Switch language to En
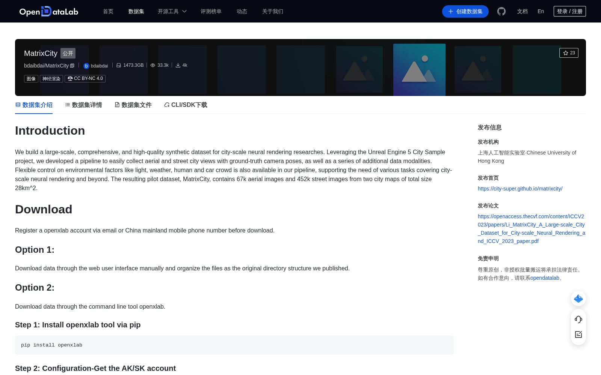 point(541,11)
